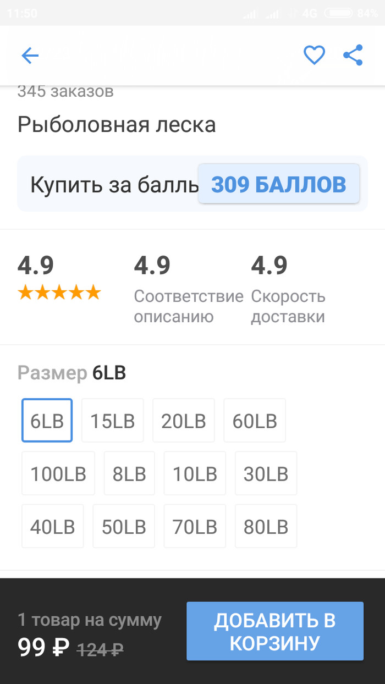The width and height of the screenshot is (385, 684).
Task: Select the 30LB option
Action: coord(266,473)
